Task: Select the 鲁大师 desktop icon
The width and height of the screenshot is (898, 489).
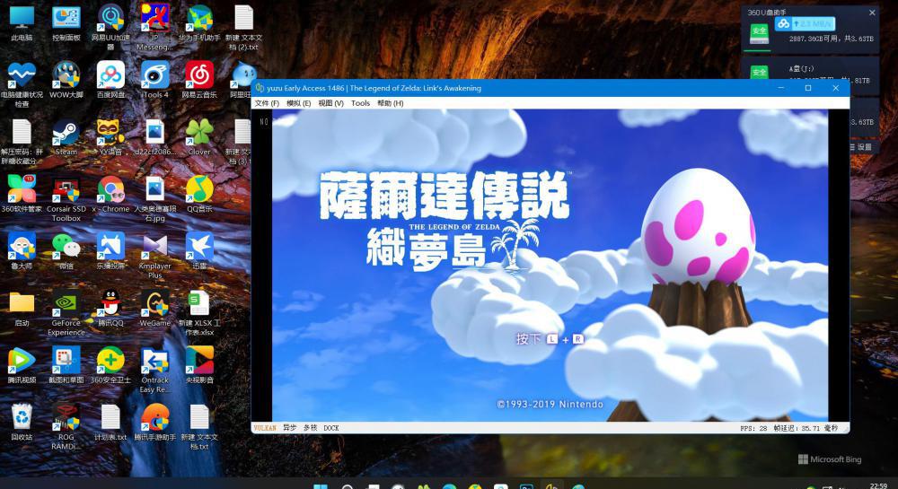Action: 22,251
